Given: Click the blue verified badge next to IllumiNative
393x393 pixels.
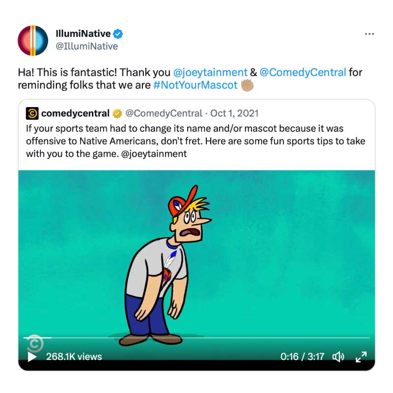Looking at the screenshot, I should (x=118, y=34).
